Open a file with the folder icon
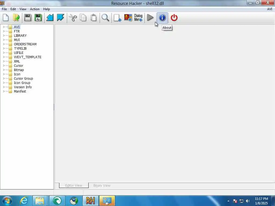 click(x=16, y=18)
